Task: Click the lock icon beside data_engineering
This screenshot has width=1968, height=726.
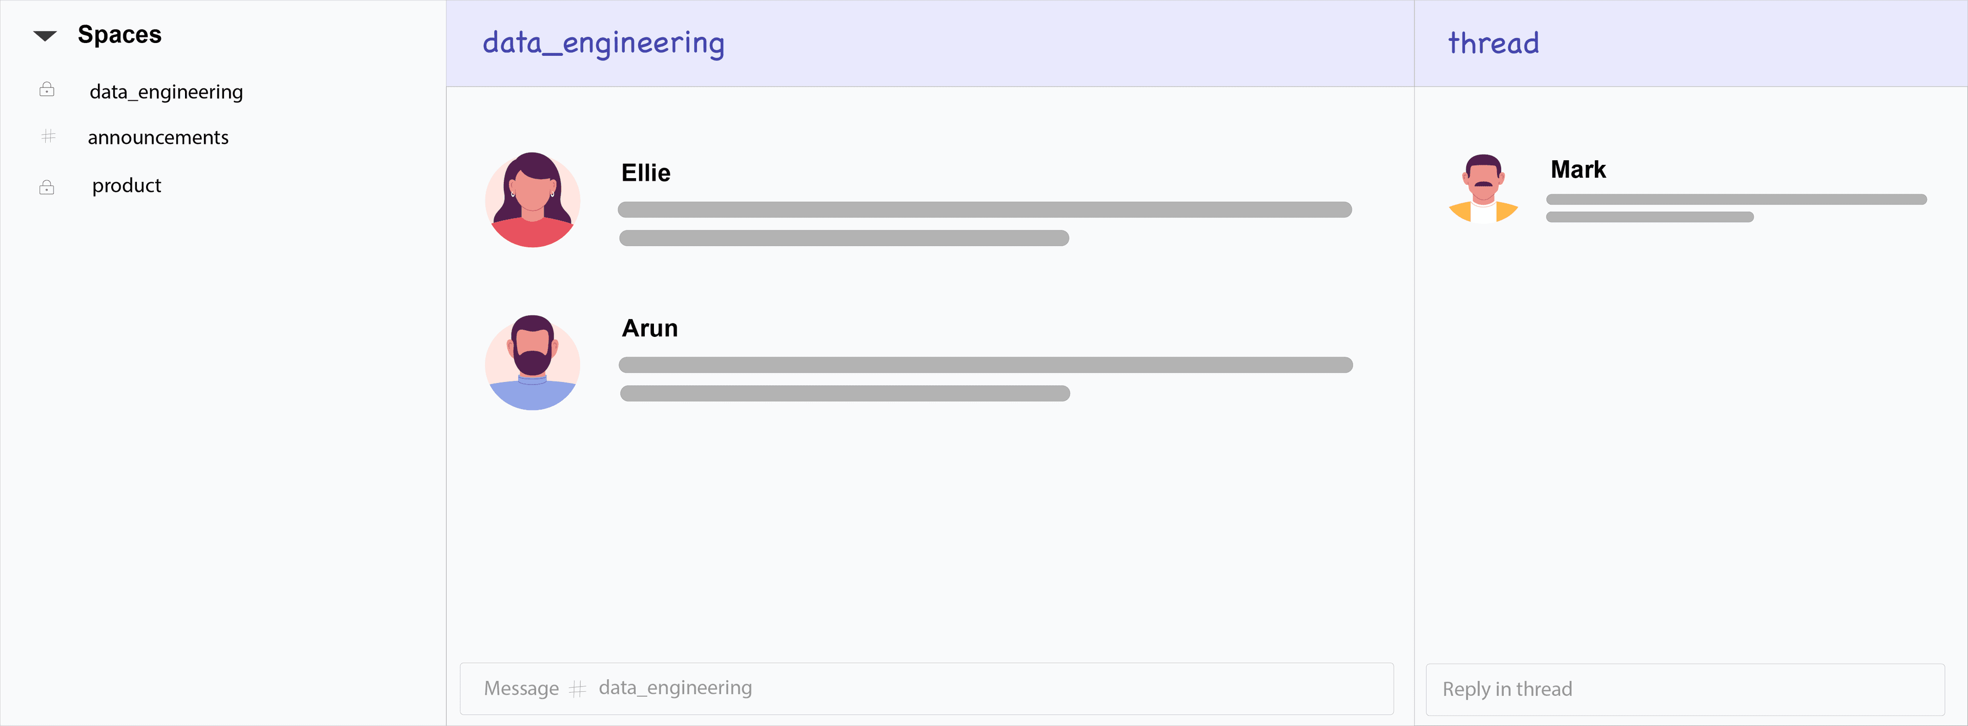Action: [47, 90]
